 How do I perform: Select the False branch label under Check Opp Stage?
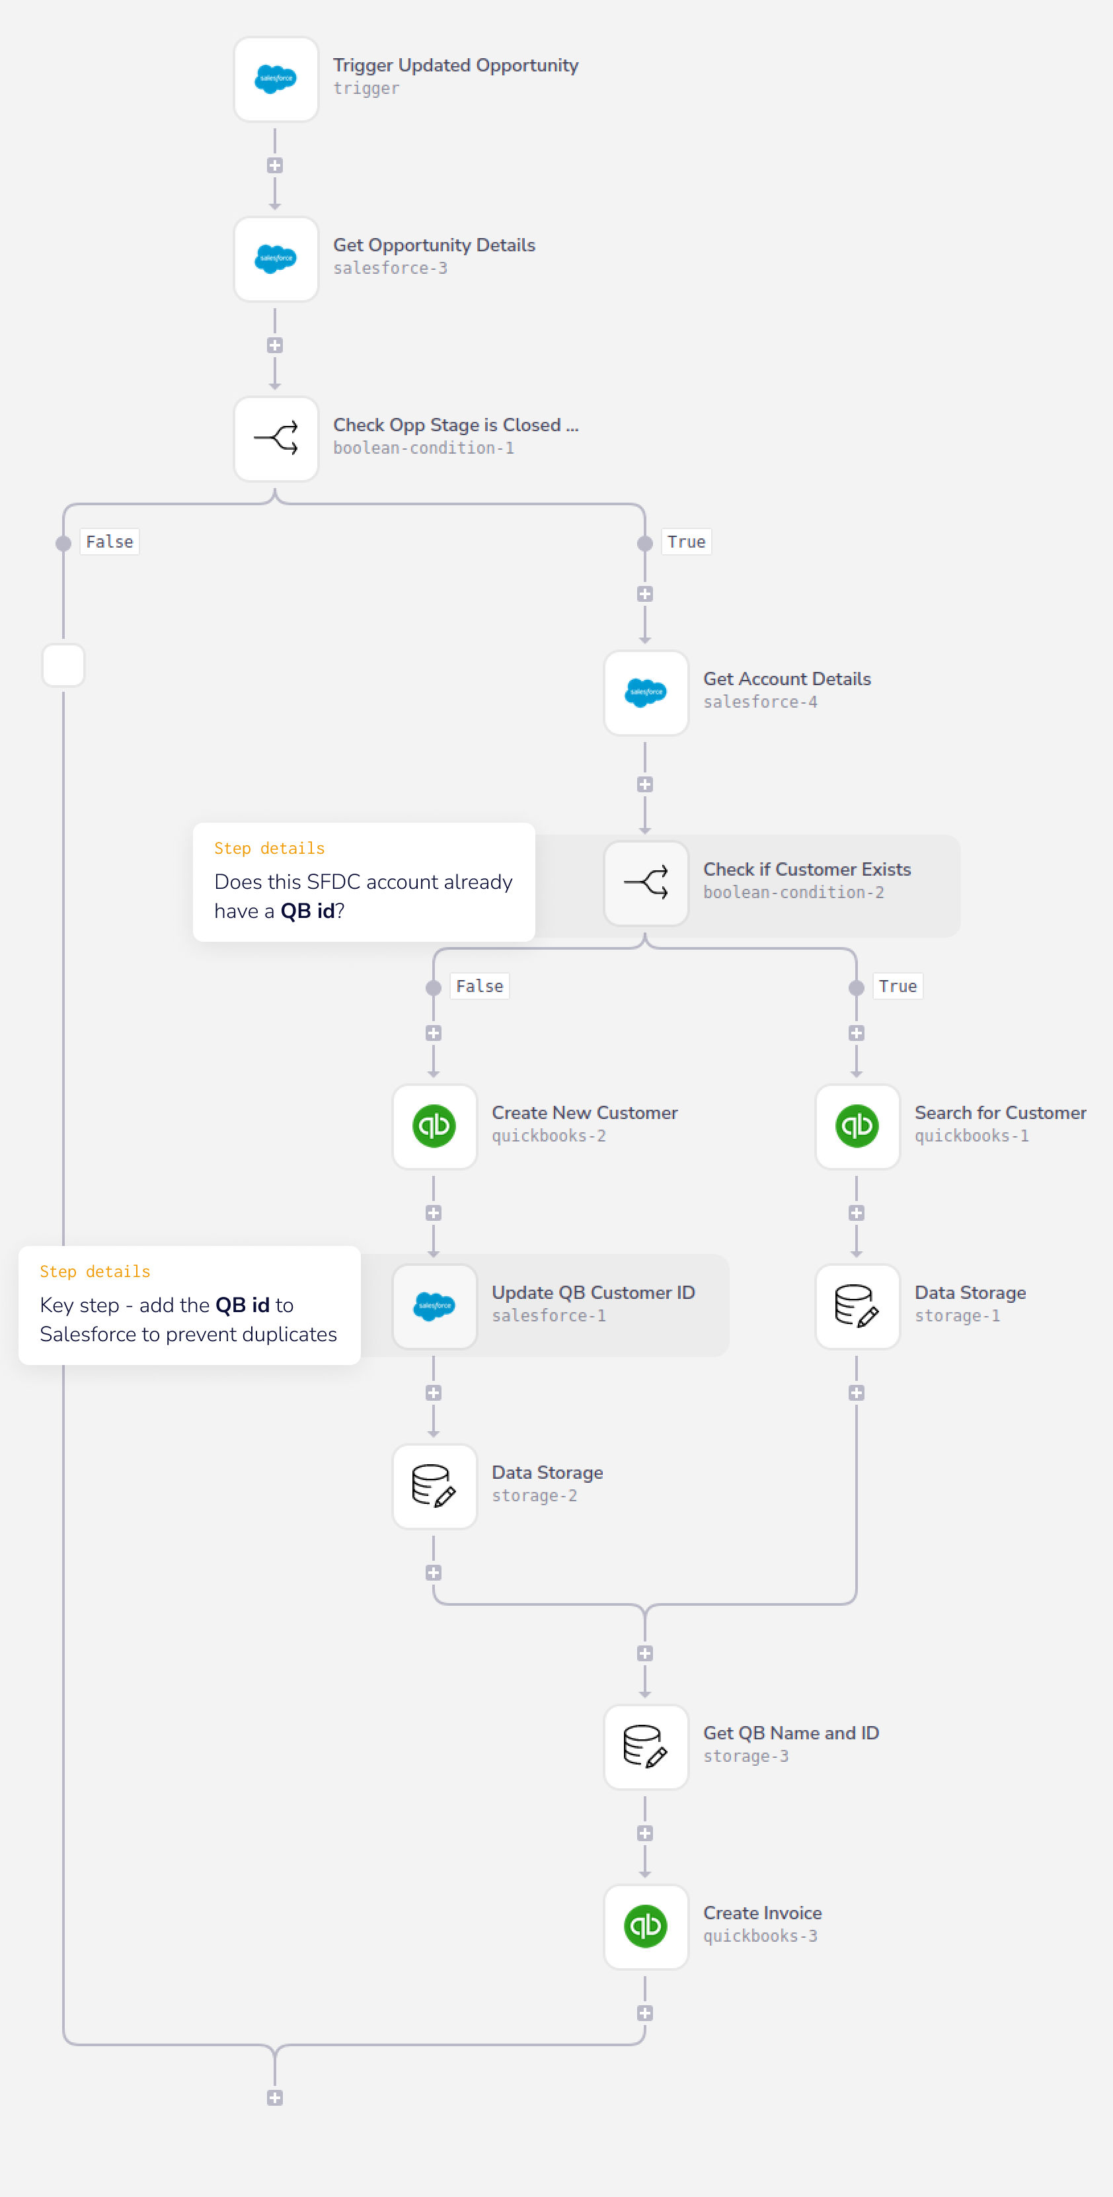click(109, 541)
